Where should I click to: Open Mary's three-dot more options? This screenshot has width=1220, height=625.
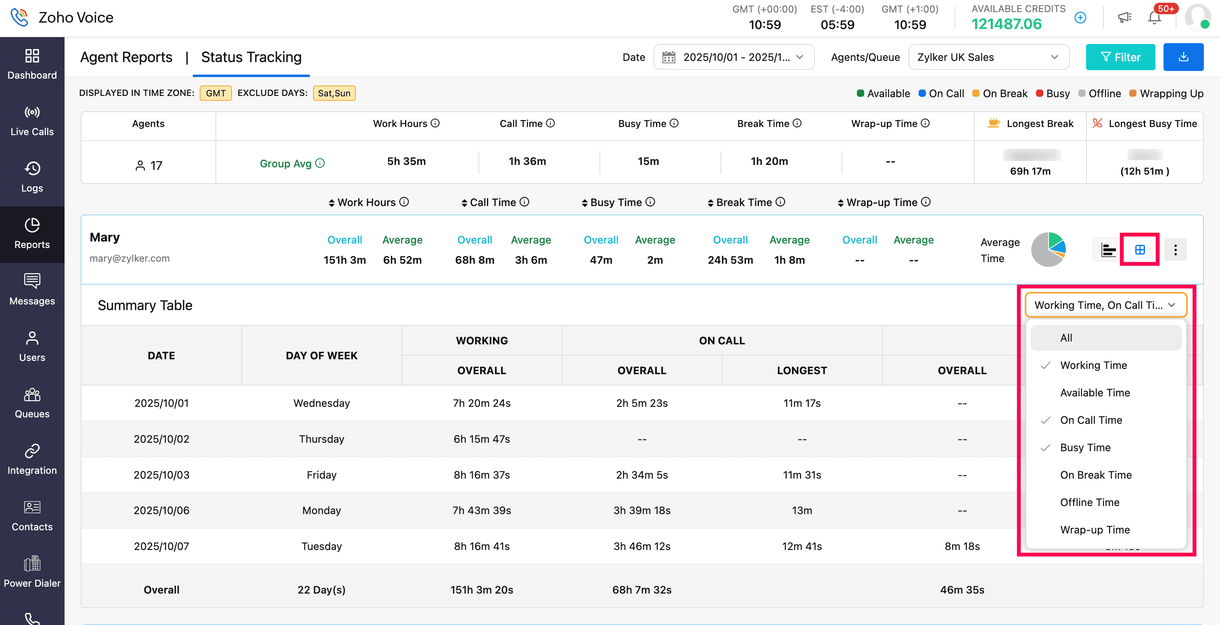tap(1175, 250)
